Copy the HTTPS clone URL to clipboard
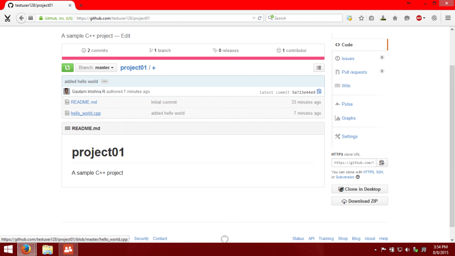Viewport: 455px width, 256px height. point(382,163)
